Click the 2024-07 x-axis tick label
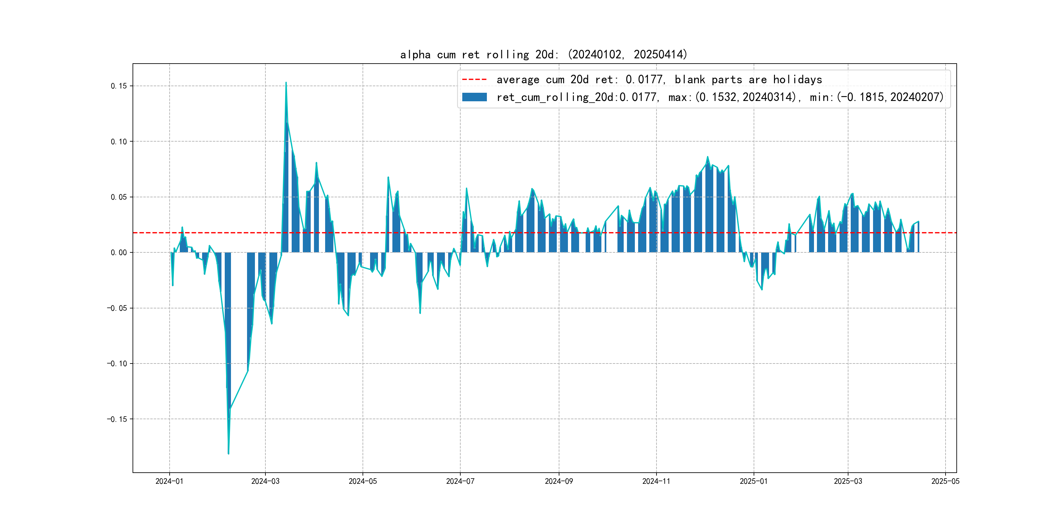 click(460, 481)
